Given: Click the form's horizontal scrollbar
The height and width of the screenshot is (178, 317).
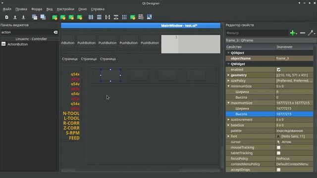Looking at the screenshot, I should point(127,170).
